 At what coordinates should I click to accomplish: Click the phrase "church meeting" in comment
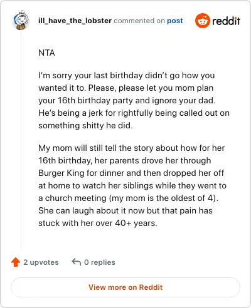pos(76,198)
